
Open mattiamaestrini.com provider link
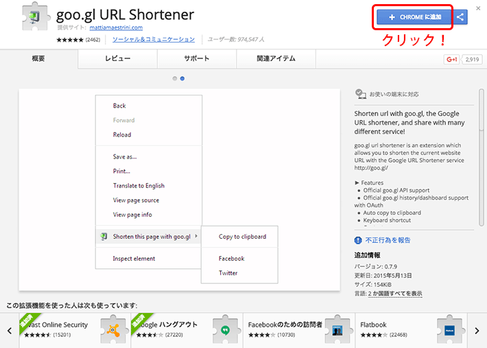116,27
